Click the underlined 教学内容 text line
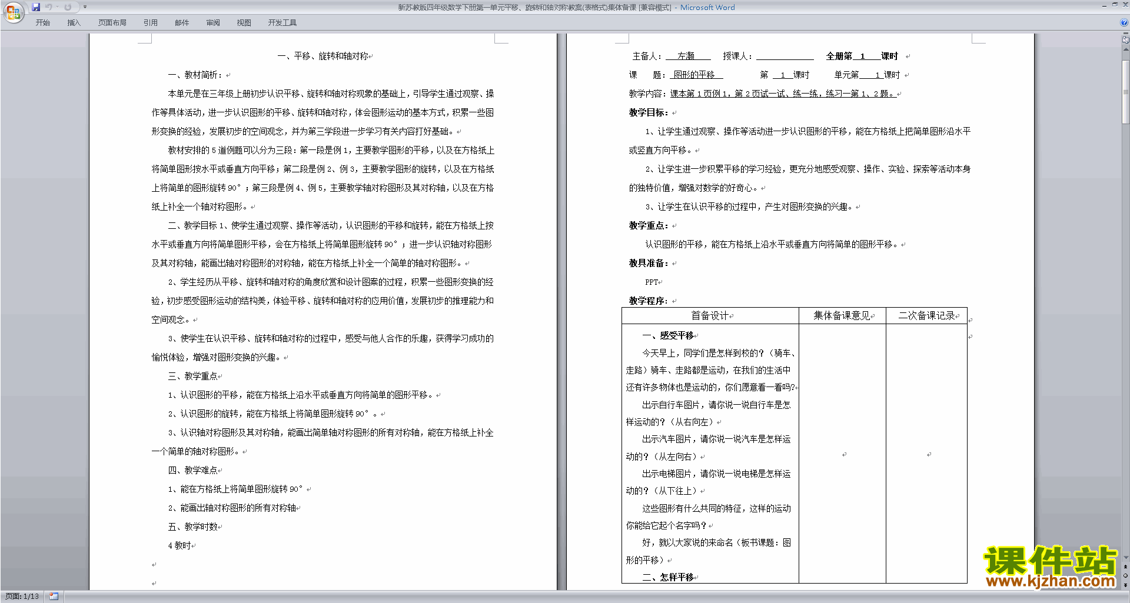 783,94
